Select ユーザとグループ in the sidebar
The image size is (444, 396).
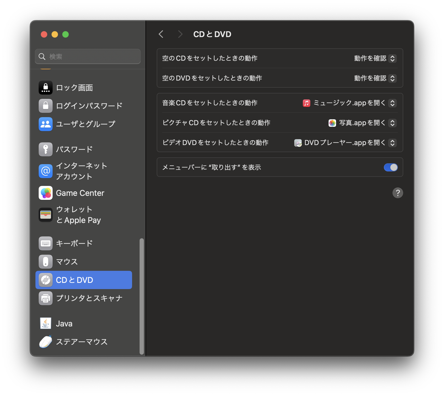coord(84,124)
